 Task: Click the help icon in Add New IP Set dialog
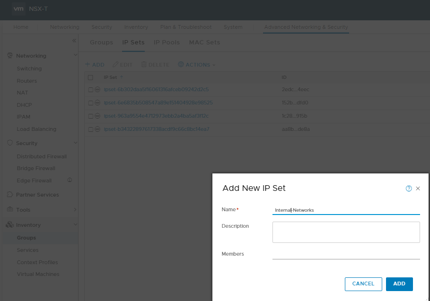click(409, 189)
